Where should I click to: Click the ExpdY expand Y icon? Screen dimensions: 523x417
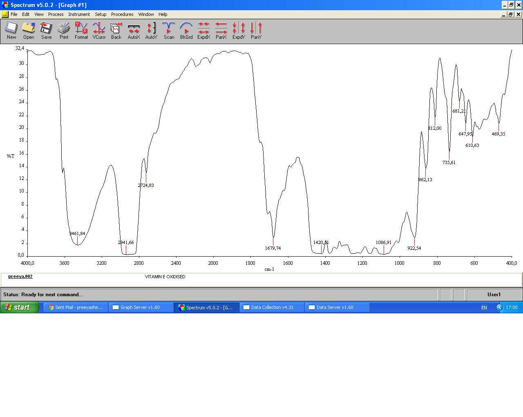(x=239, y=31)
